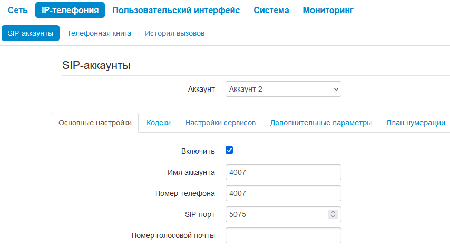Open the Сеть top menu
Screen dimensions: 450x248
point(18,11)
